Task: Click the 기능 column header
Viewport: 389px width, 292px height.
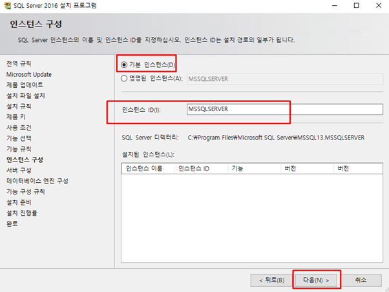Action: [x=255, y=169]
